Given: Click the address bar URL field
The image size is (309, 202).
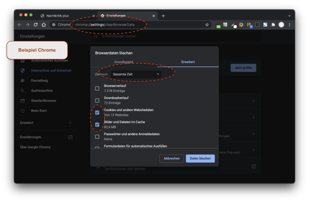Looking at the screenshot, I should point(133,25).
